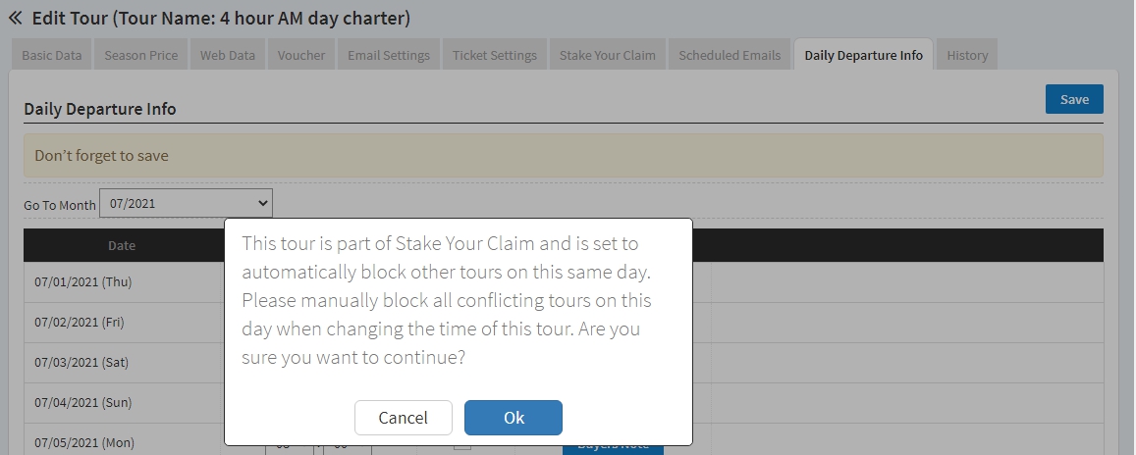Cancel the Stake Your Claim warning
The height and width of the screenshot is (455, 1136).
pyautogui.click(x=404, y=418)
